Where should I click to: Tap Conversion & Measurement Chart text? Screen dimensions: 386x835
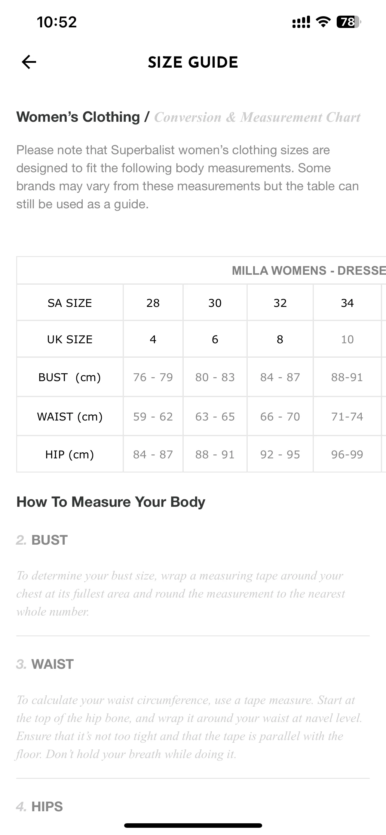(257, 117)
